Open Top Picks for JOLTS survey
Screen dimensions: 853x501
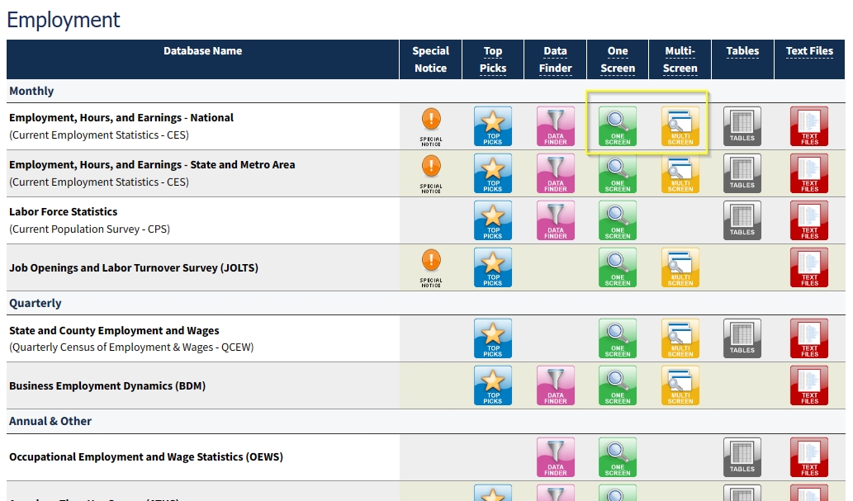pos(493,267)
